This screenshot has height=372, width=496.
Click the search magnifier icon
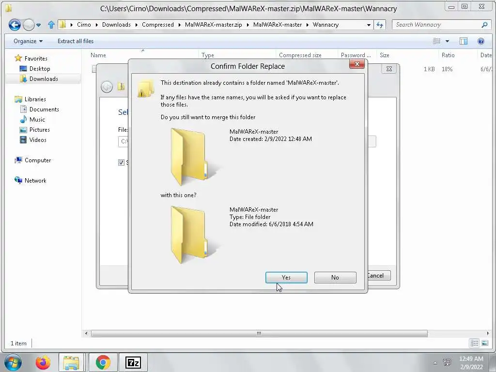point(484,25)
